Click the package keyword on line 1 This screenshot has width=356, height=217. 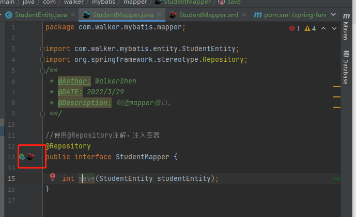point(60,27)
